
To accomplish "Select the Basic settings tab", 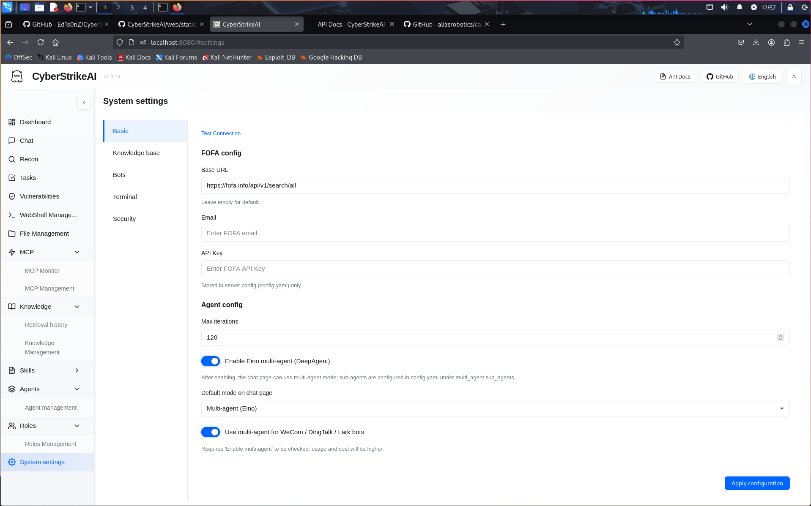I will pyautogui.click(x=145, y=131).
